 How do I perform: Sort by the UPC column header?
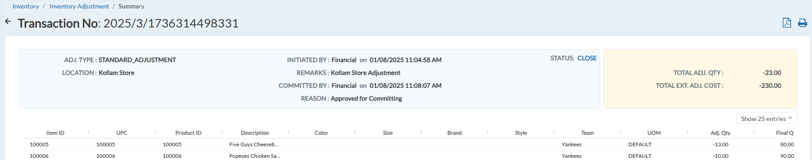point(122,133)
